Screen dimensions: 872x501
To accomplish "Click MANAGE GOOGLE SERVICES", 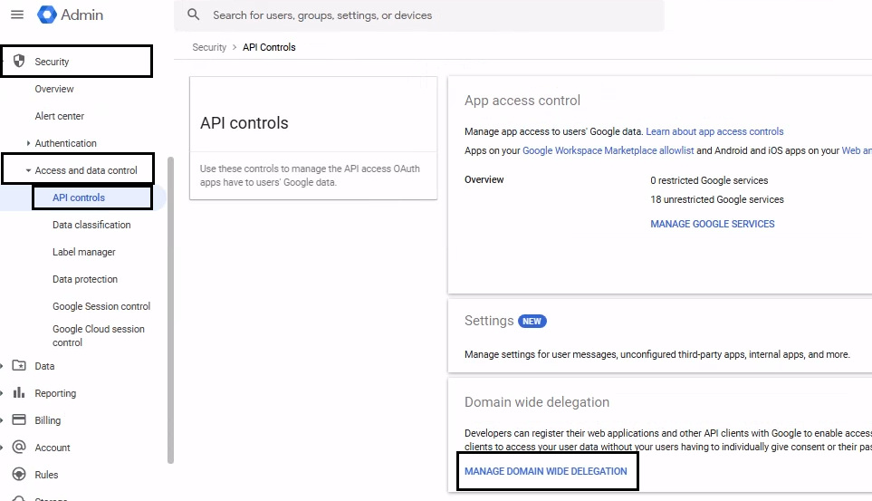I will (713, 224).
